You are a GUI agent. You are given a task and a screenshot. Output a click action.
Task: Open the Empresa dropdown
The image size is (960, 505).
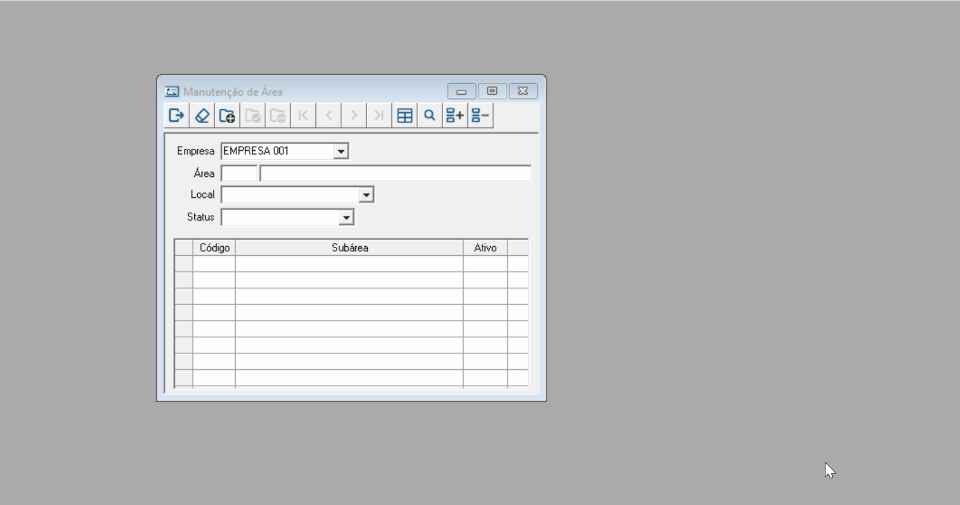pyautogui.click(x=341, y=151)
